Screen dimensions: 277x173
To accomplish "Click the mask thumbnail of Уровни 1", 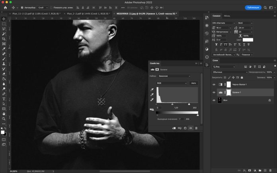I will (x=228, y=92).
